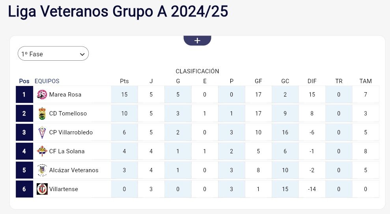Click the Marea Rosa team crest
The image size is (390, 214).
point(42,95)
